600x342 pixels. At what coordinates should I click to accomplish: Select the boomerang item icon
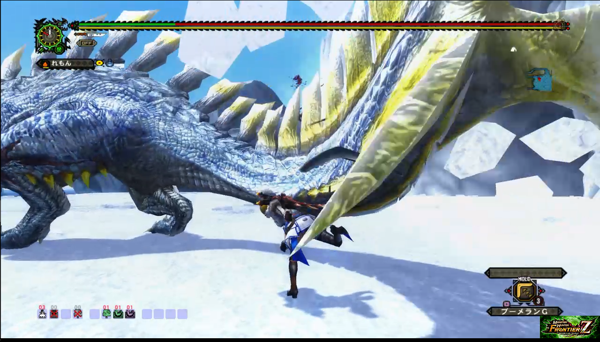[x=525, y=291]
